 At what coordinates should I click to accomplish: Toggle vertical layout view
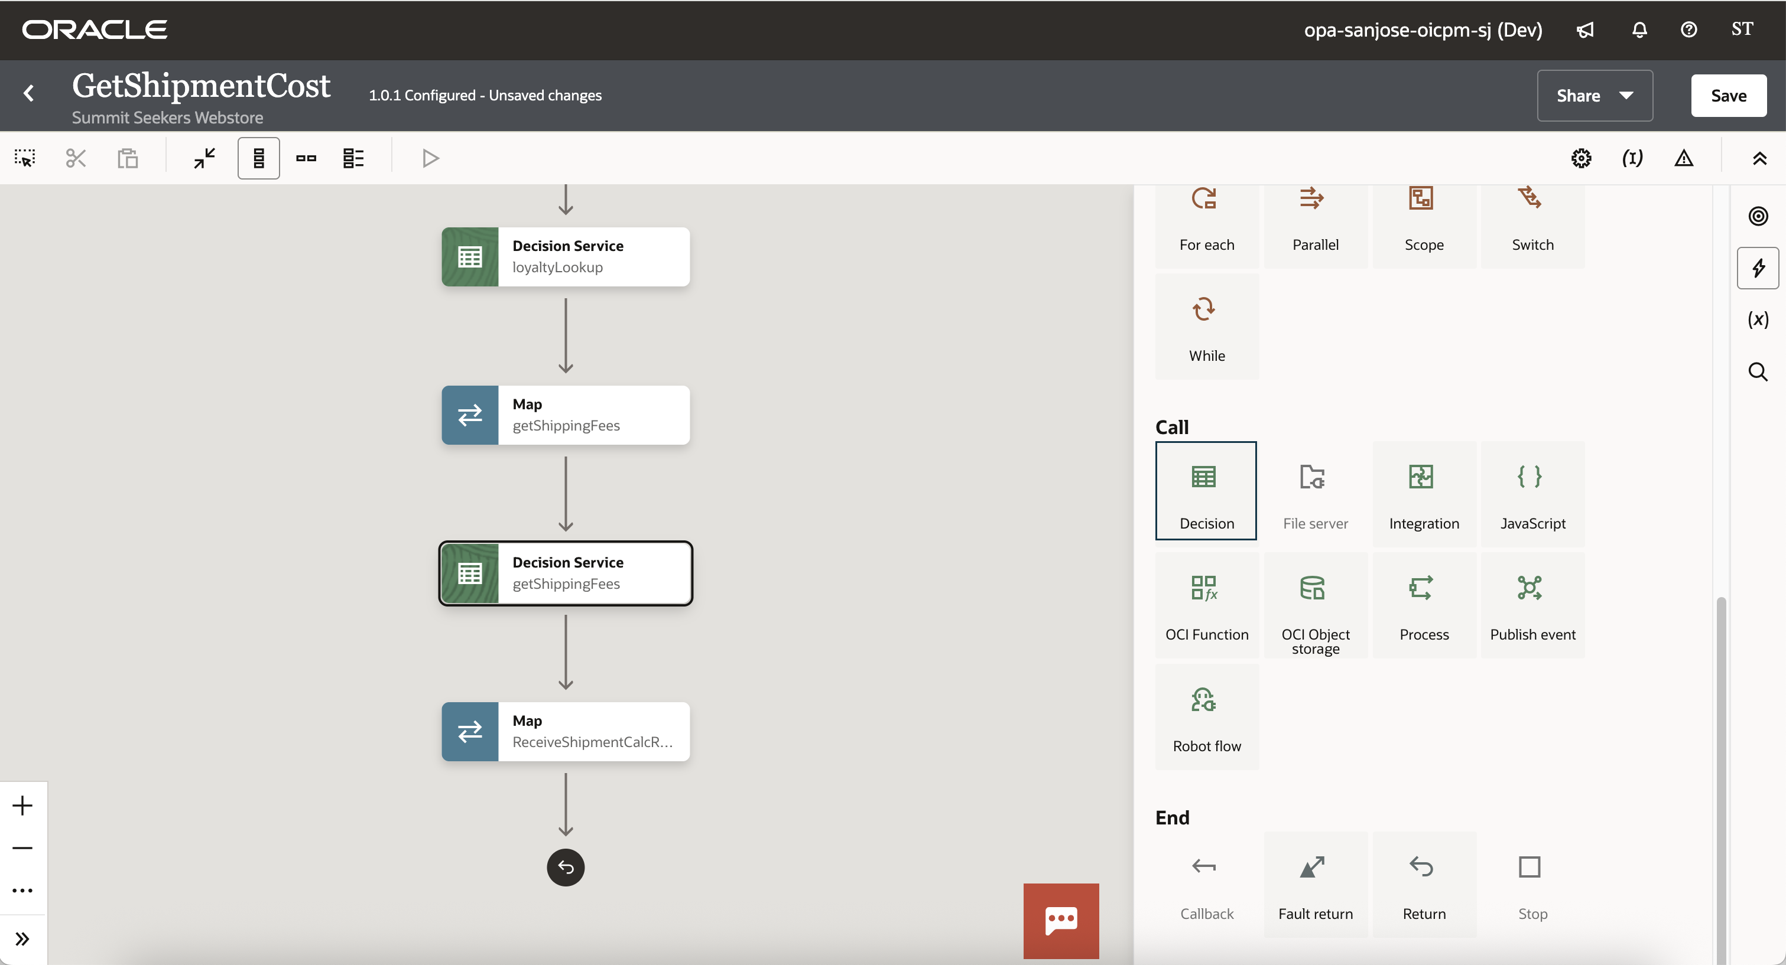[259, 158]
